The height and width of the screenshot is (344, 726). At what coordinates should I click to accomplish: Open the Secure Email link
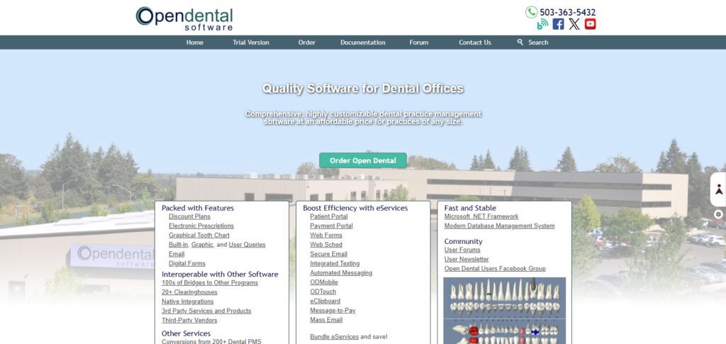[x=329, y=254]
